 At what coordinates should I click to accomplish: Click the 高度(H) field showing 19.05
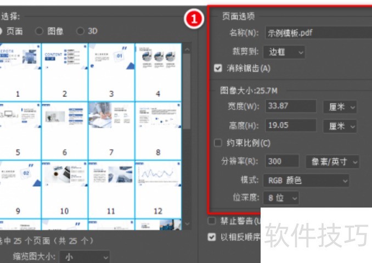click(x=291, y=125)
